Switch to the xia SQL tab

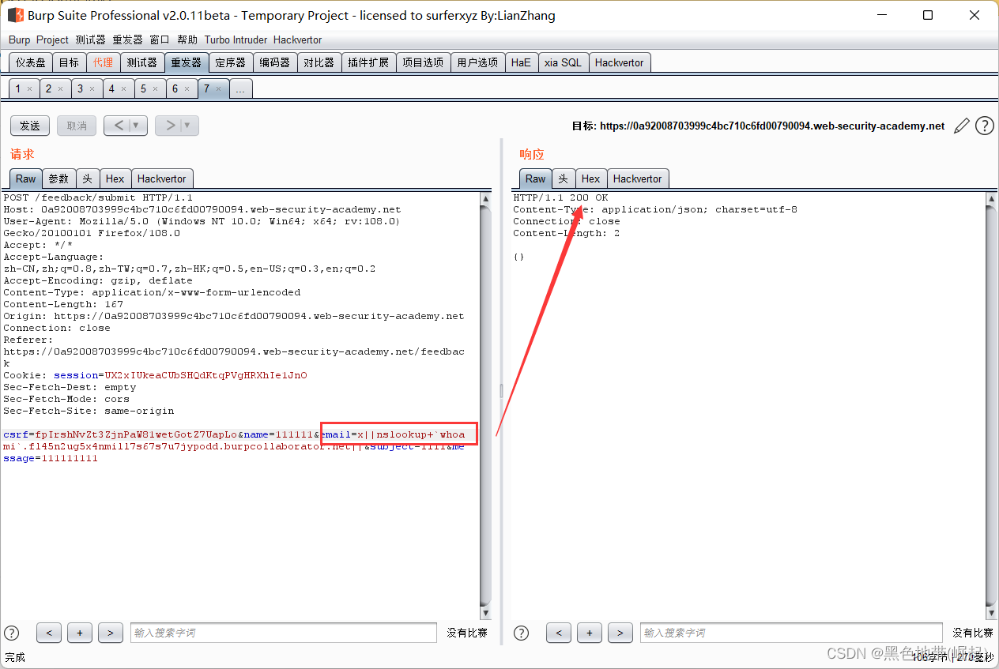[563, 62]
